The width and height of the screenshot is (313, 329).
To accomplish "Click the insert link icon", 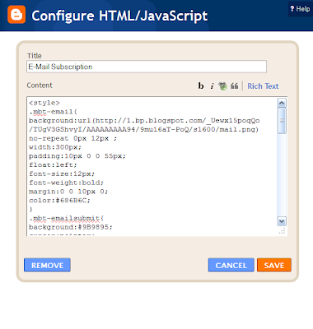I will coord(222,86).
